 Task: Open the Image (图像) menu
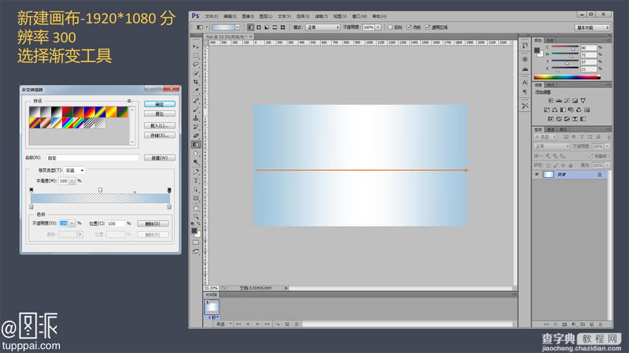point(248,17)
